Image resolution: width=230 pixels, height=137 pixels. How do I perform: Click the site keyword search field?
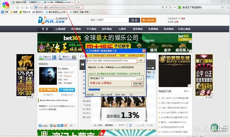point(107,20)
